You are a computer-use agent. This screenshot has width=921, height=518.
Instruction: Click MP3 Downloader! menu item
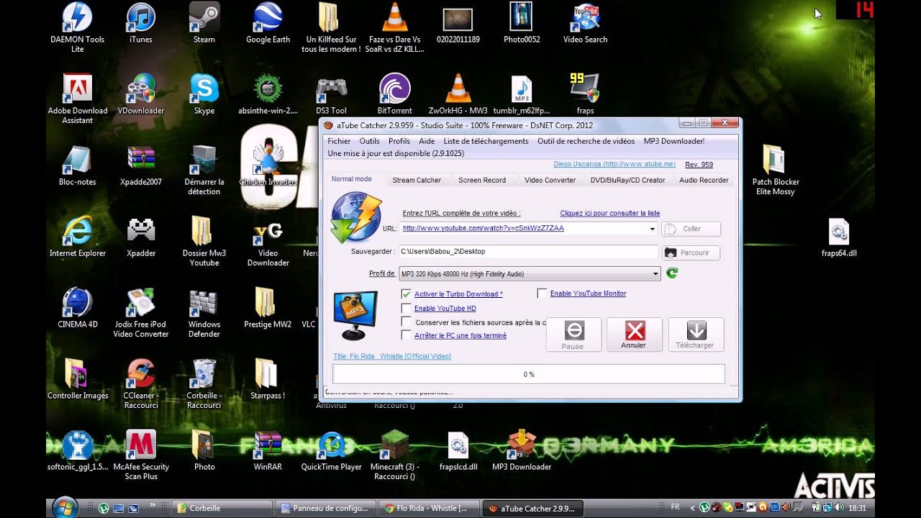tap(674, 141)
